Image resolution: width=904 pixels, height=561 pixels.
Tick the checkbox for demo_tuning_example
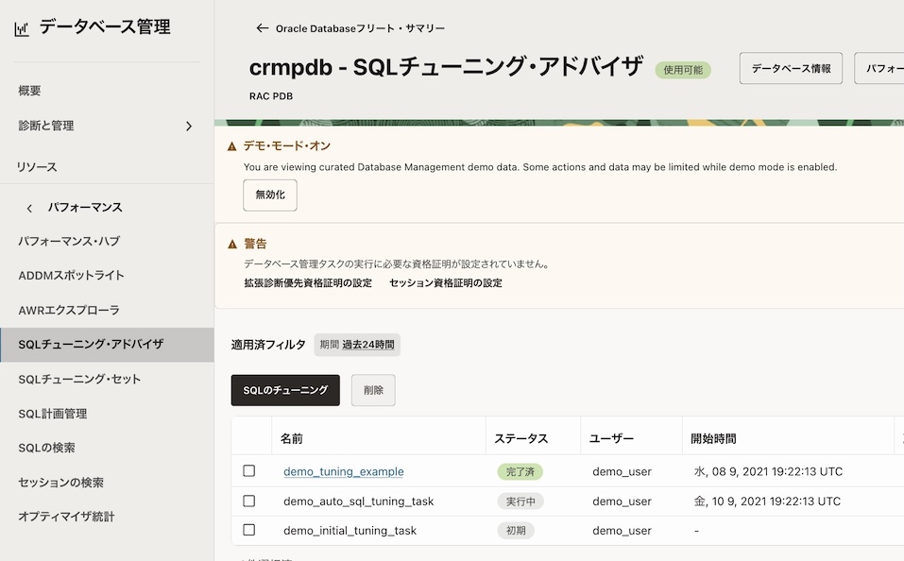point(249,470)
